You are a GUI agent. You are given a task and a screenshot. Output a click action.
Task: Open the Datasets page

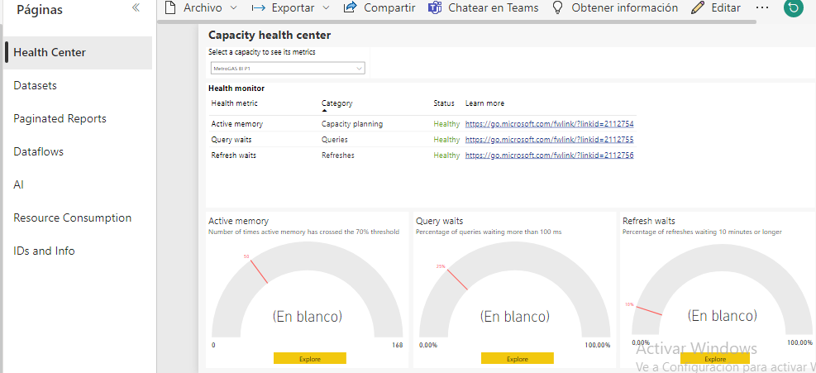click(x=35, y=85)
